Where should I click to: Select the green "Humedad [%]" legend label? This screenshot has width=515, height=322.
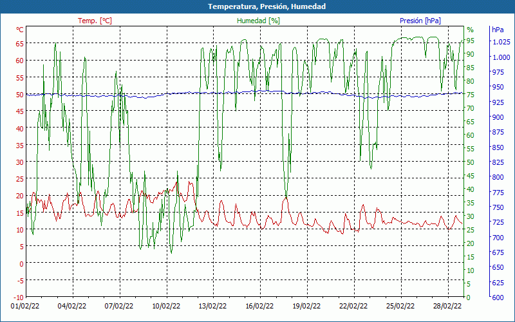point(259,21)
